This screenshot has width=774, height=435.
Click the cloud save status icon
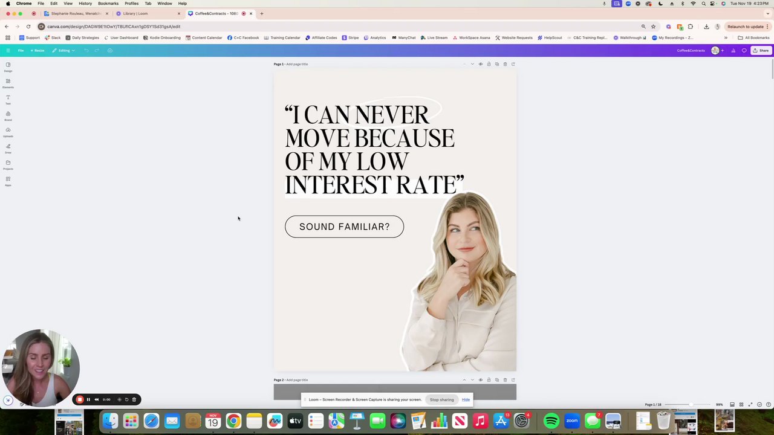click(x=110, y=50)
